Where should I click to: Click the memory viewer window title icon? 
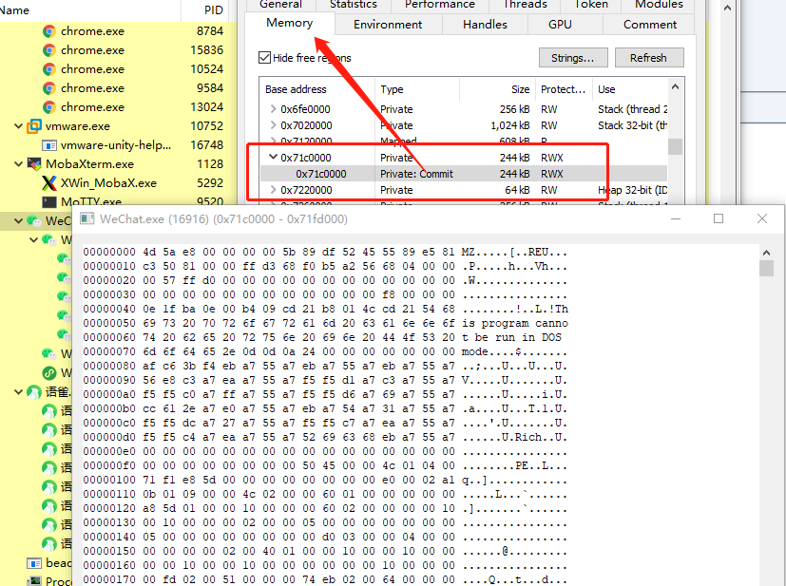tap(87, 218)
